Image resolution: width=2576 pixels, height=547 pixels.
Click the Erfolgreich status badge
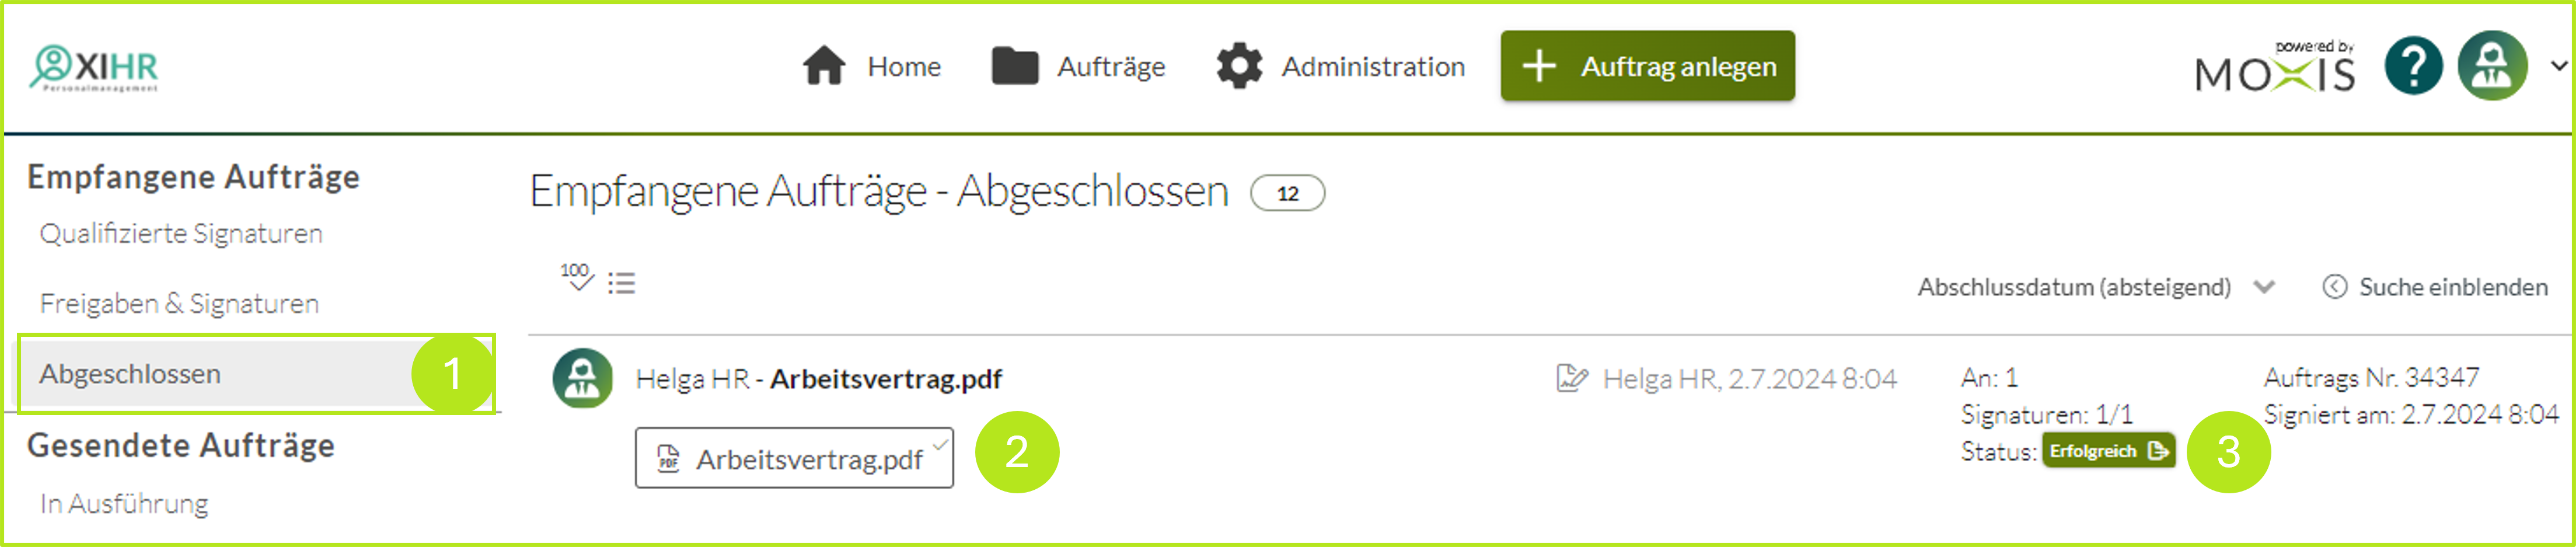pyautogui.click(x=2109, y=451)
